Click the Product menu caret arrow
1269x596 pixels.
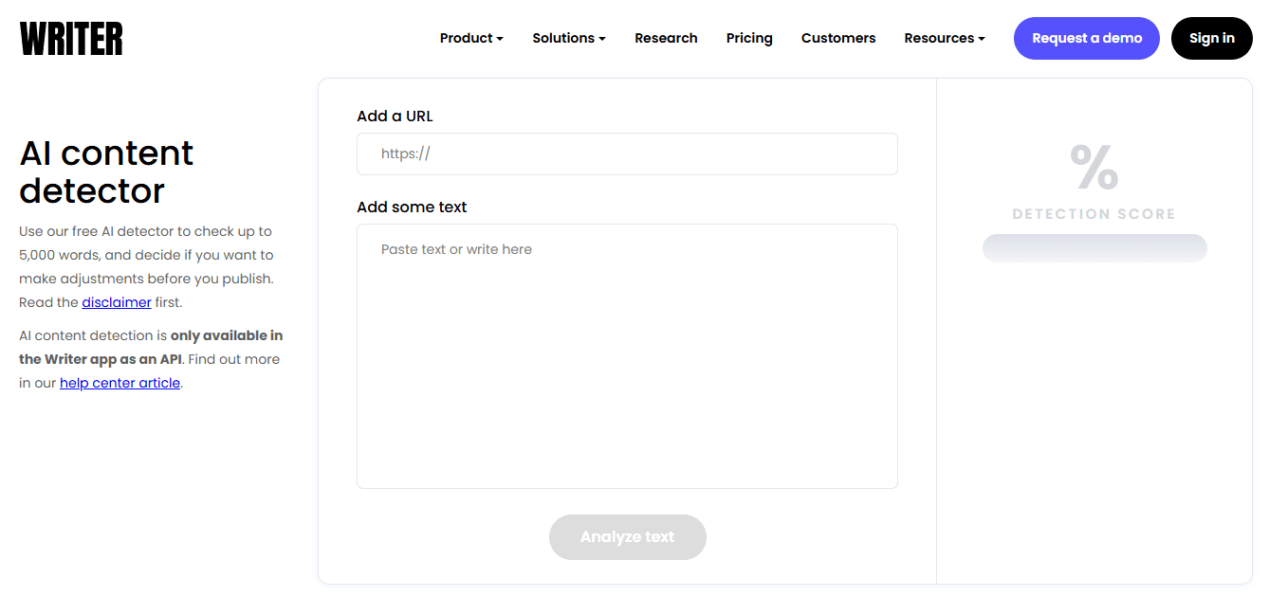(x=500, y=39)
